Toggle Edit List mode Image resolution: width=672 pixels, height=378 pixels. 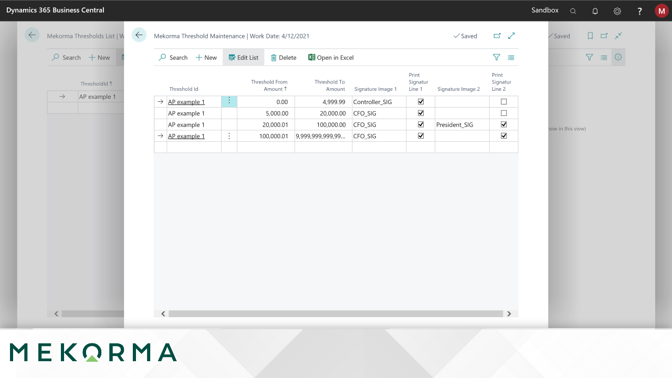[244, 58]
